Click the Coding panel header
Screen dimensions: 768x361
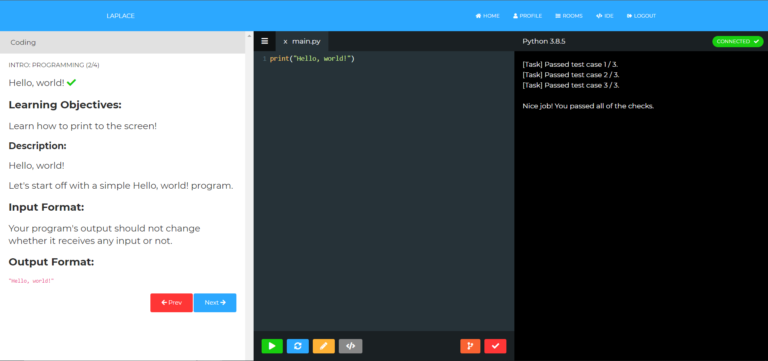122,42
